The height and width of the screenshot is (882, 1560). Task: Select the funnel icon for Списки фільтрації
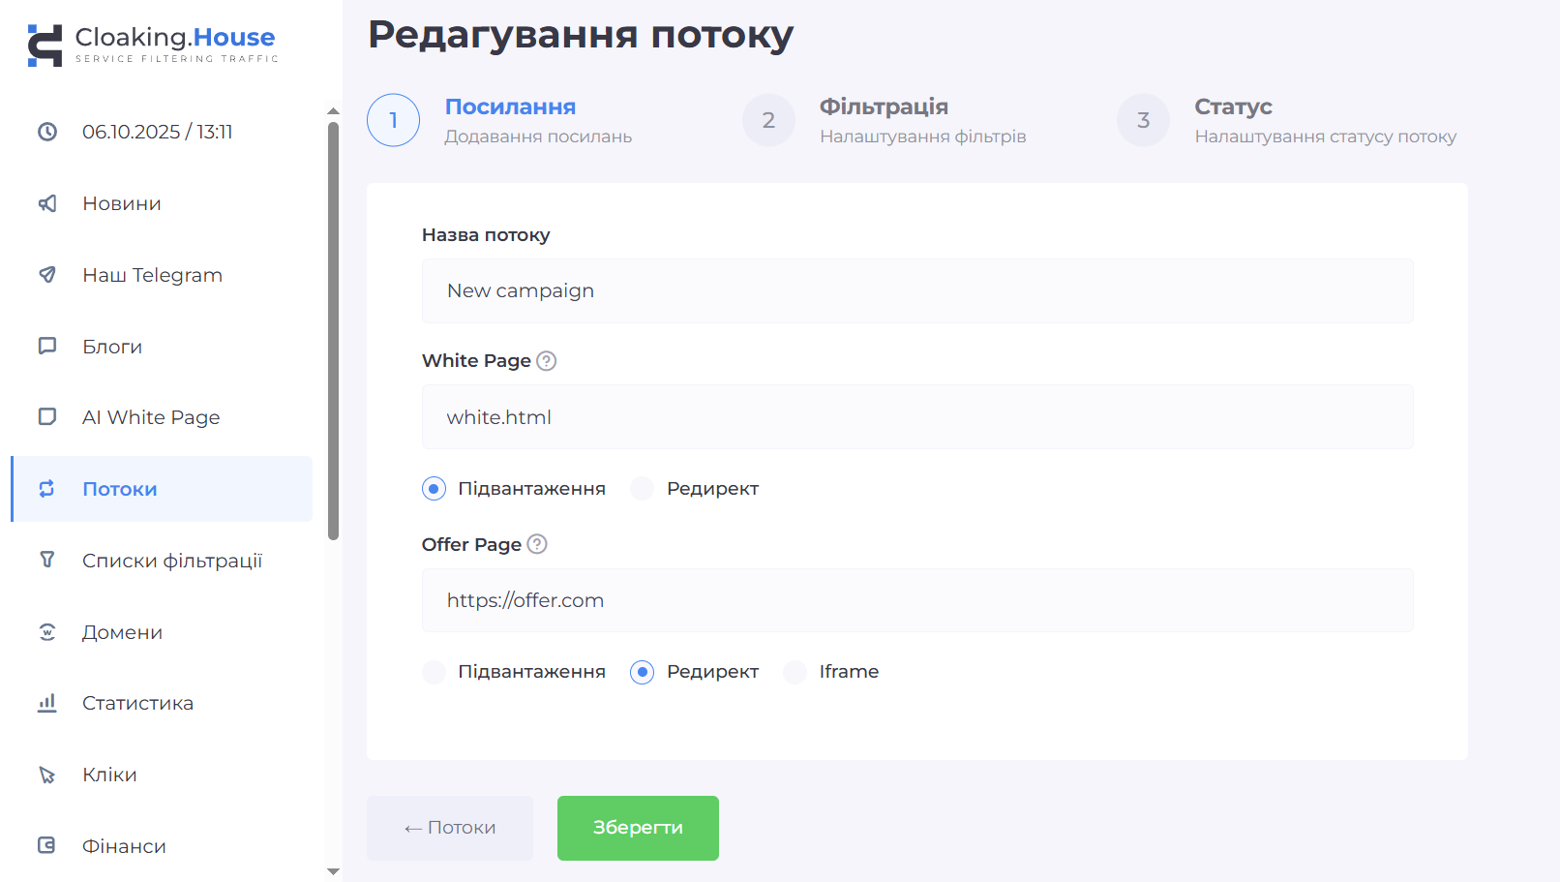pos(47,560)
